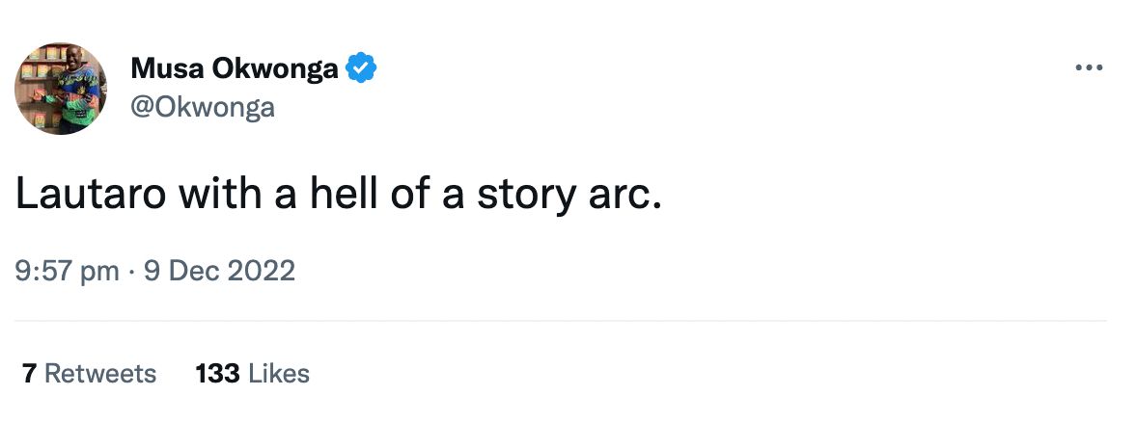The image size is (1137, 422).
Task: Click the word "Likes" label
Action: click(x=279, y=373)
